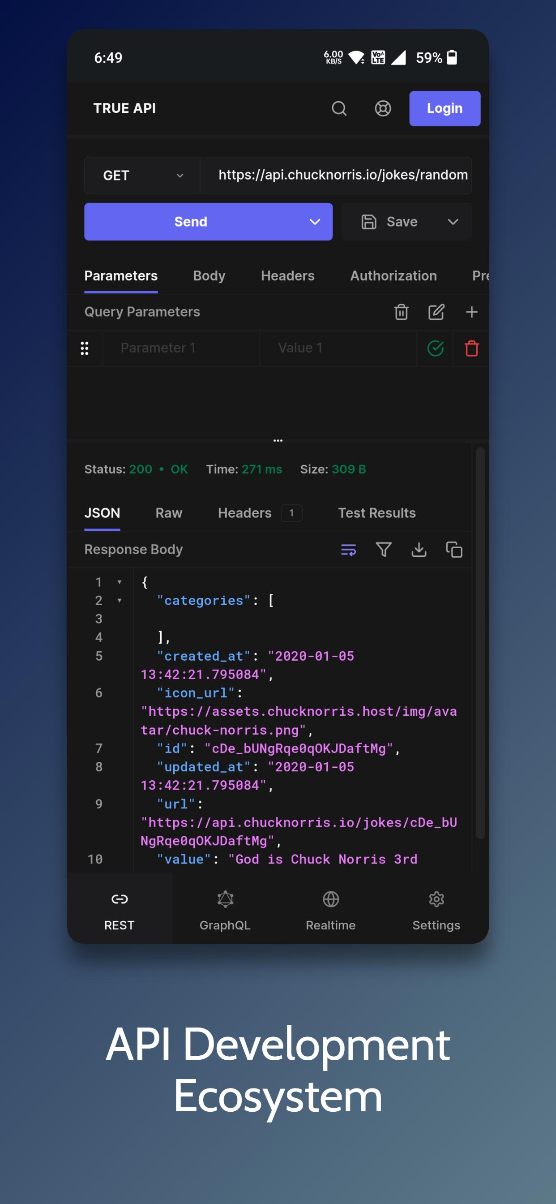
Task: Open the response Headers tab
Action: (x=259, y=513)
